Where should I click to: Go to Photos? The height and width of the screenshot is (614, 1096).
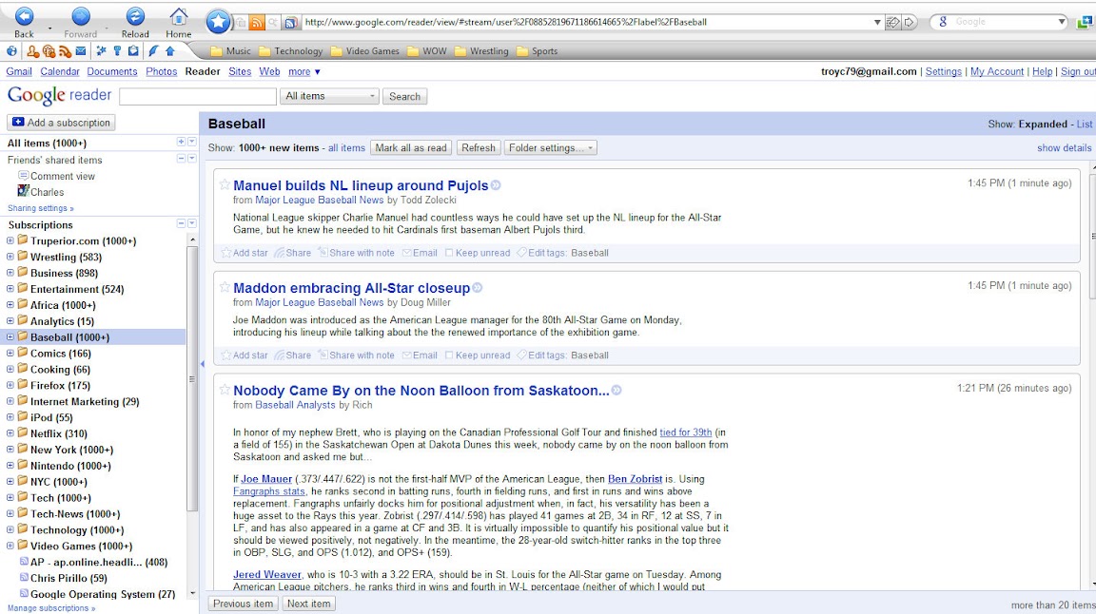tap(162, 71)
